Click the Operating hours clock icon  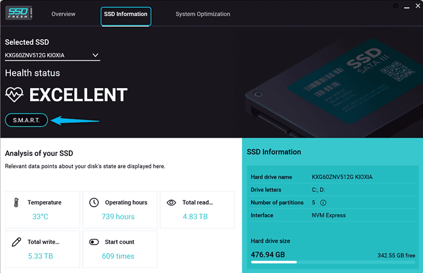pyautogui.click(x=94, y=203)
